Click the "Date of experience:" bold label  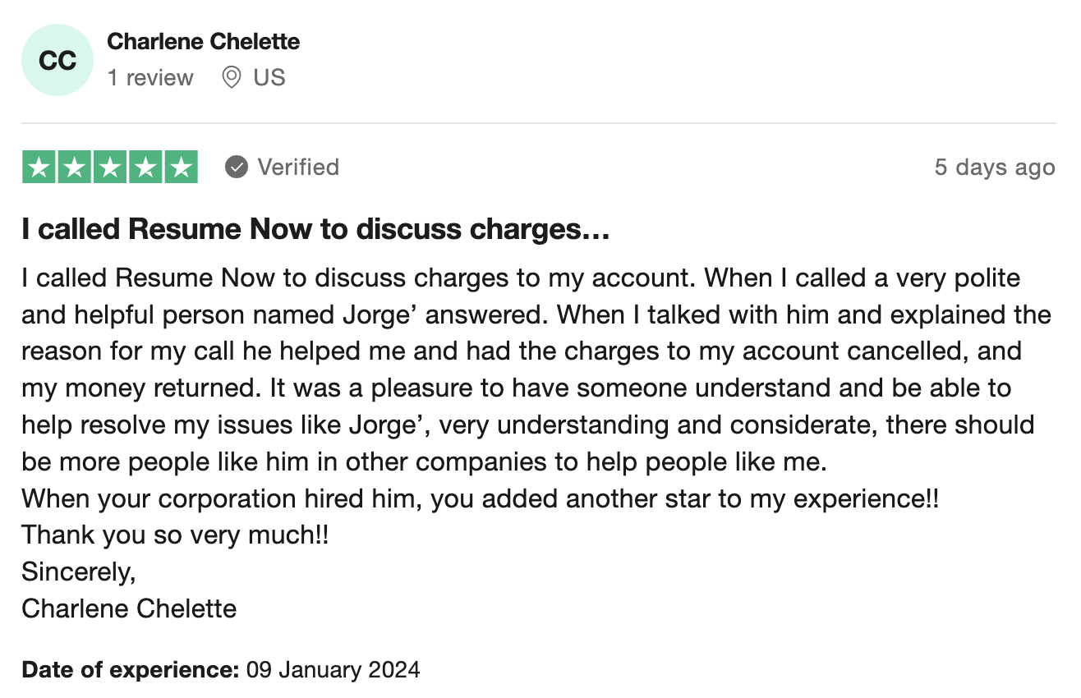click(130, 670)
